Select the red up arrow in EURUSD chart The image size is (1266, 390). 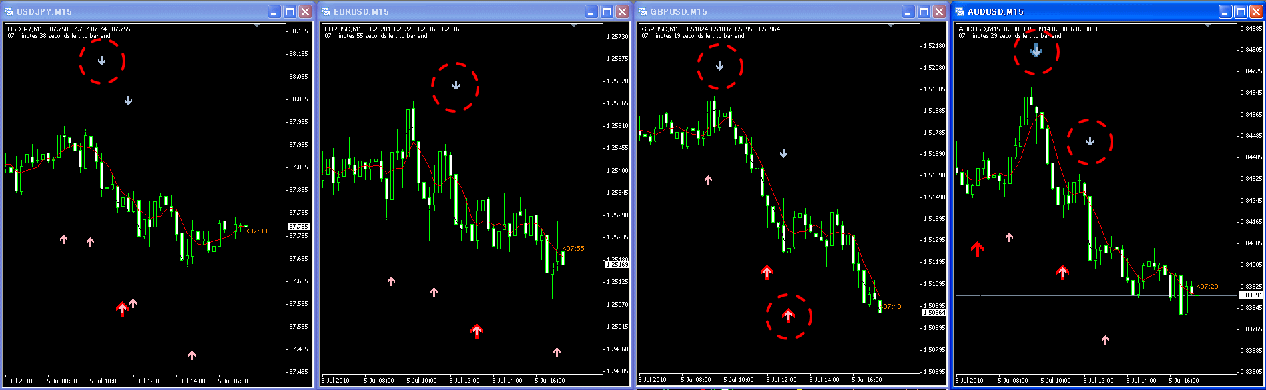477,330
